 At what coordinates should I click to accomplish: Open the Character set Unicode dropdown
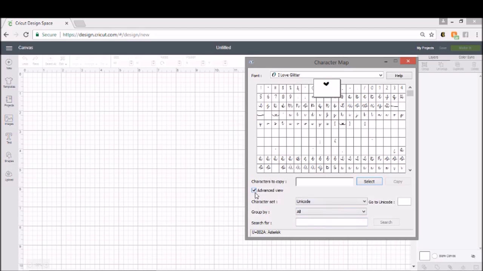pyautogui.click(x=331, y=201)
